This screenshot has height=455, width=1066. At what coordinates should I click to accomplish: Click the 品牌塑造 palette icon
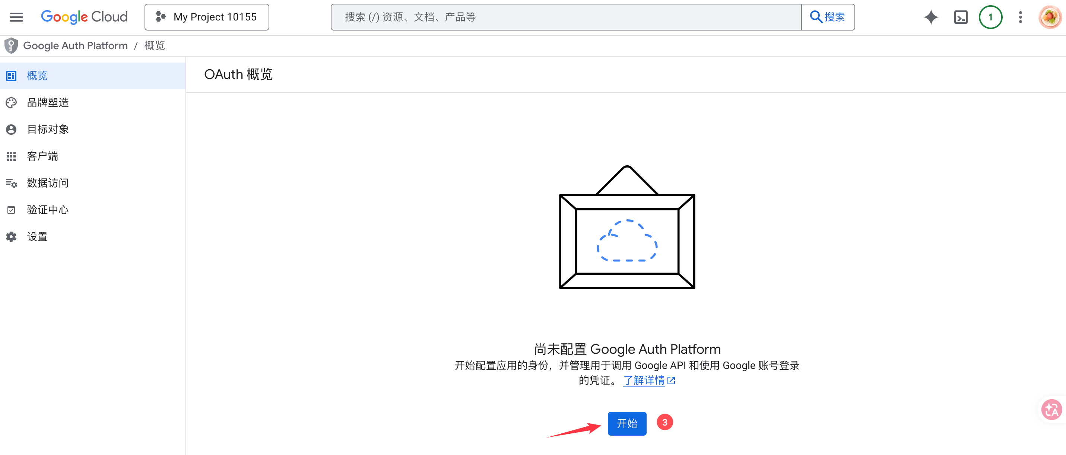pyautogui.click(x=11, y=103)
